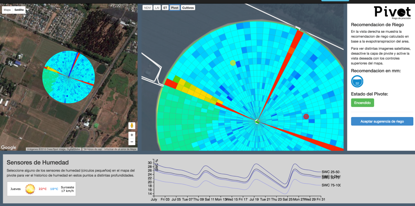415x206 pixels.
Task: Click the SWC 25-50 chart label
Action: [x=331, y=172]
